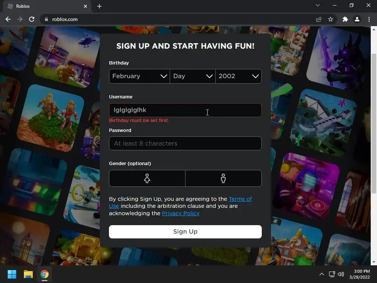Click the Sign Up button

point(185,232)
